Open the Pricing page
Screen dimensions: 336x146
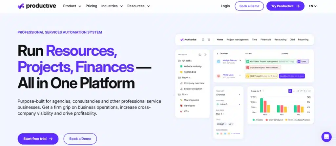coord(91,6)
